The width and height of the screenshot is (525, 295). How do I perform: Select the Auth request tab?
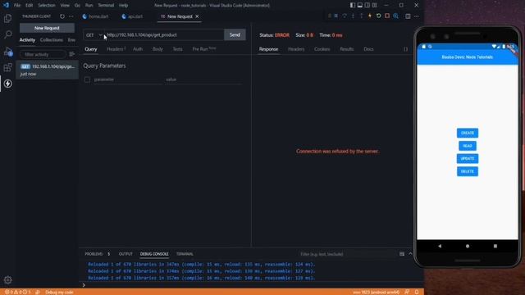(138, 49)
